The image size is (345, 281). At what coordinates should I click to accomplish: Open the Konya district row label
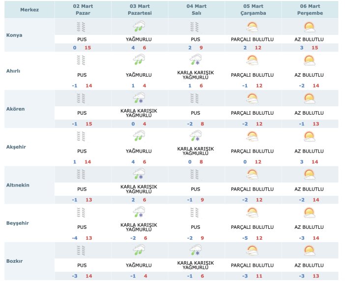pos(14,35)
